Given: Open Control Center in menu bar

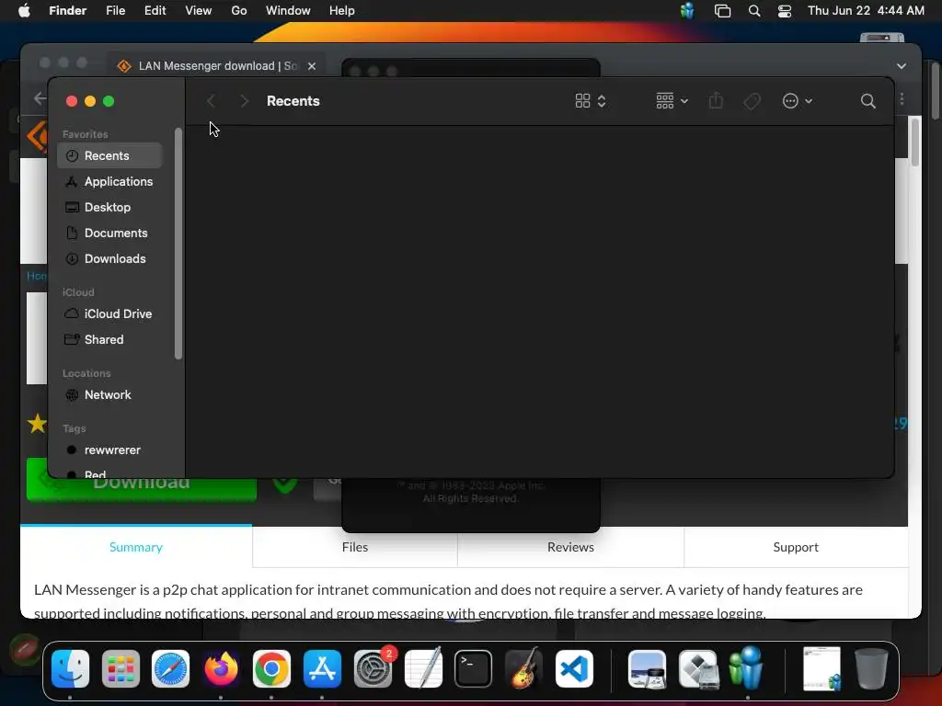Looking at the screenshot, I should tap(785, 11).
